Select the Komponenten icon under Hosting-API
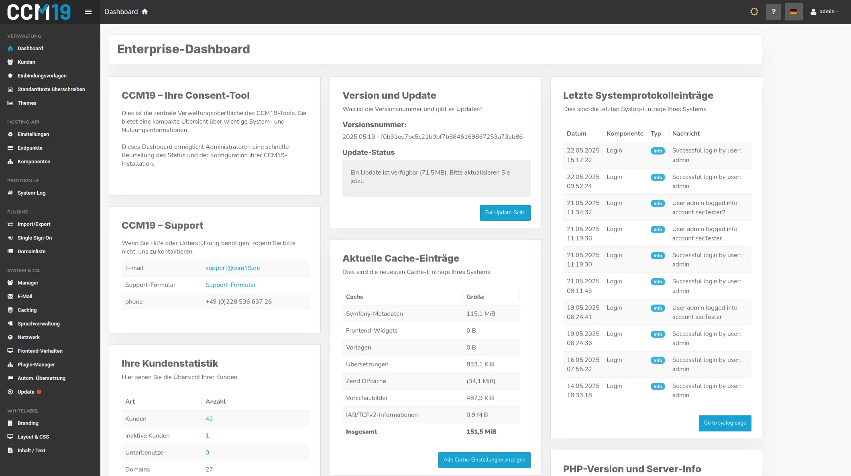Screen dimensions: 851x476 [x=10, y=161]
